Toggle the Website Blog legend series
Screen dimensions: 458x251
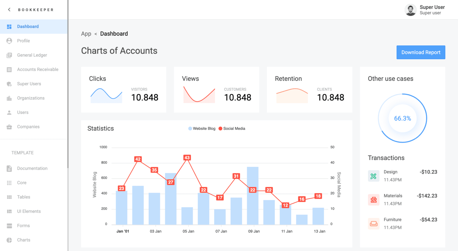(x=202, y=128)
